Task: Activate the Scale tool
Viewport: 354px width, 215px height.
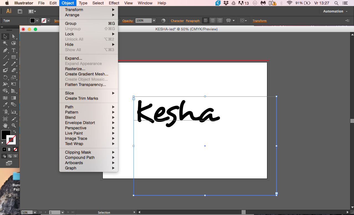Action: [x=14, y=77]
